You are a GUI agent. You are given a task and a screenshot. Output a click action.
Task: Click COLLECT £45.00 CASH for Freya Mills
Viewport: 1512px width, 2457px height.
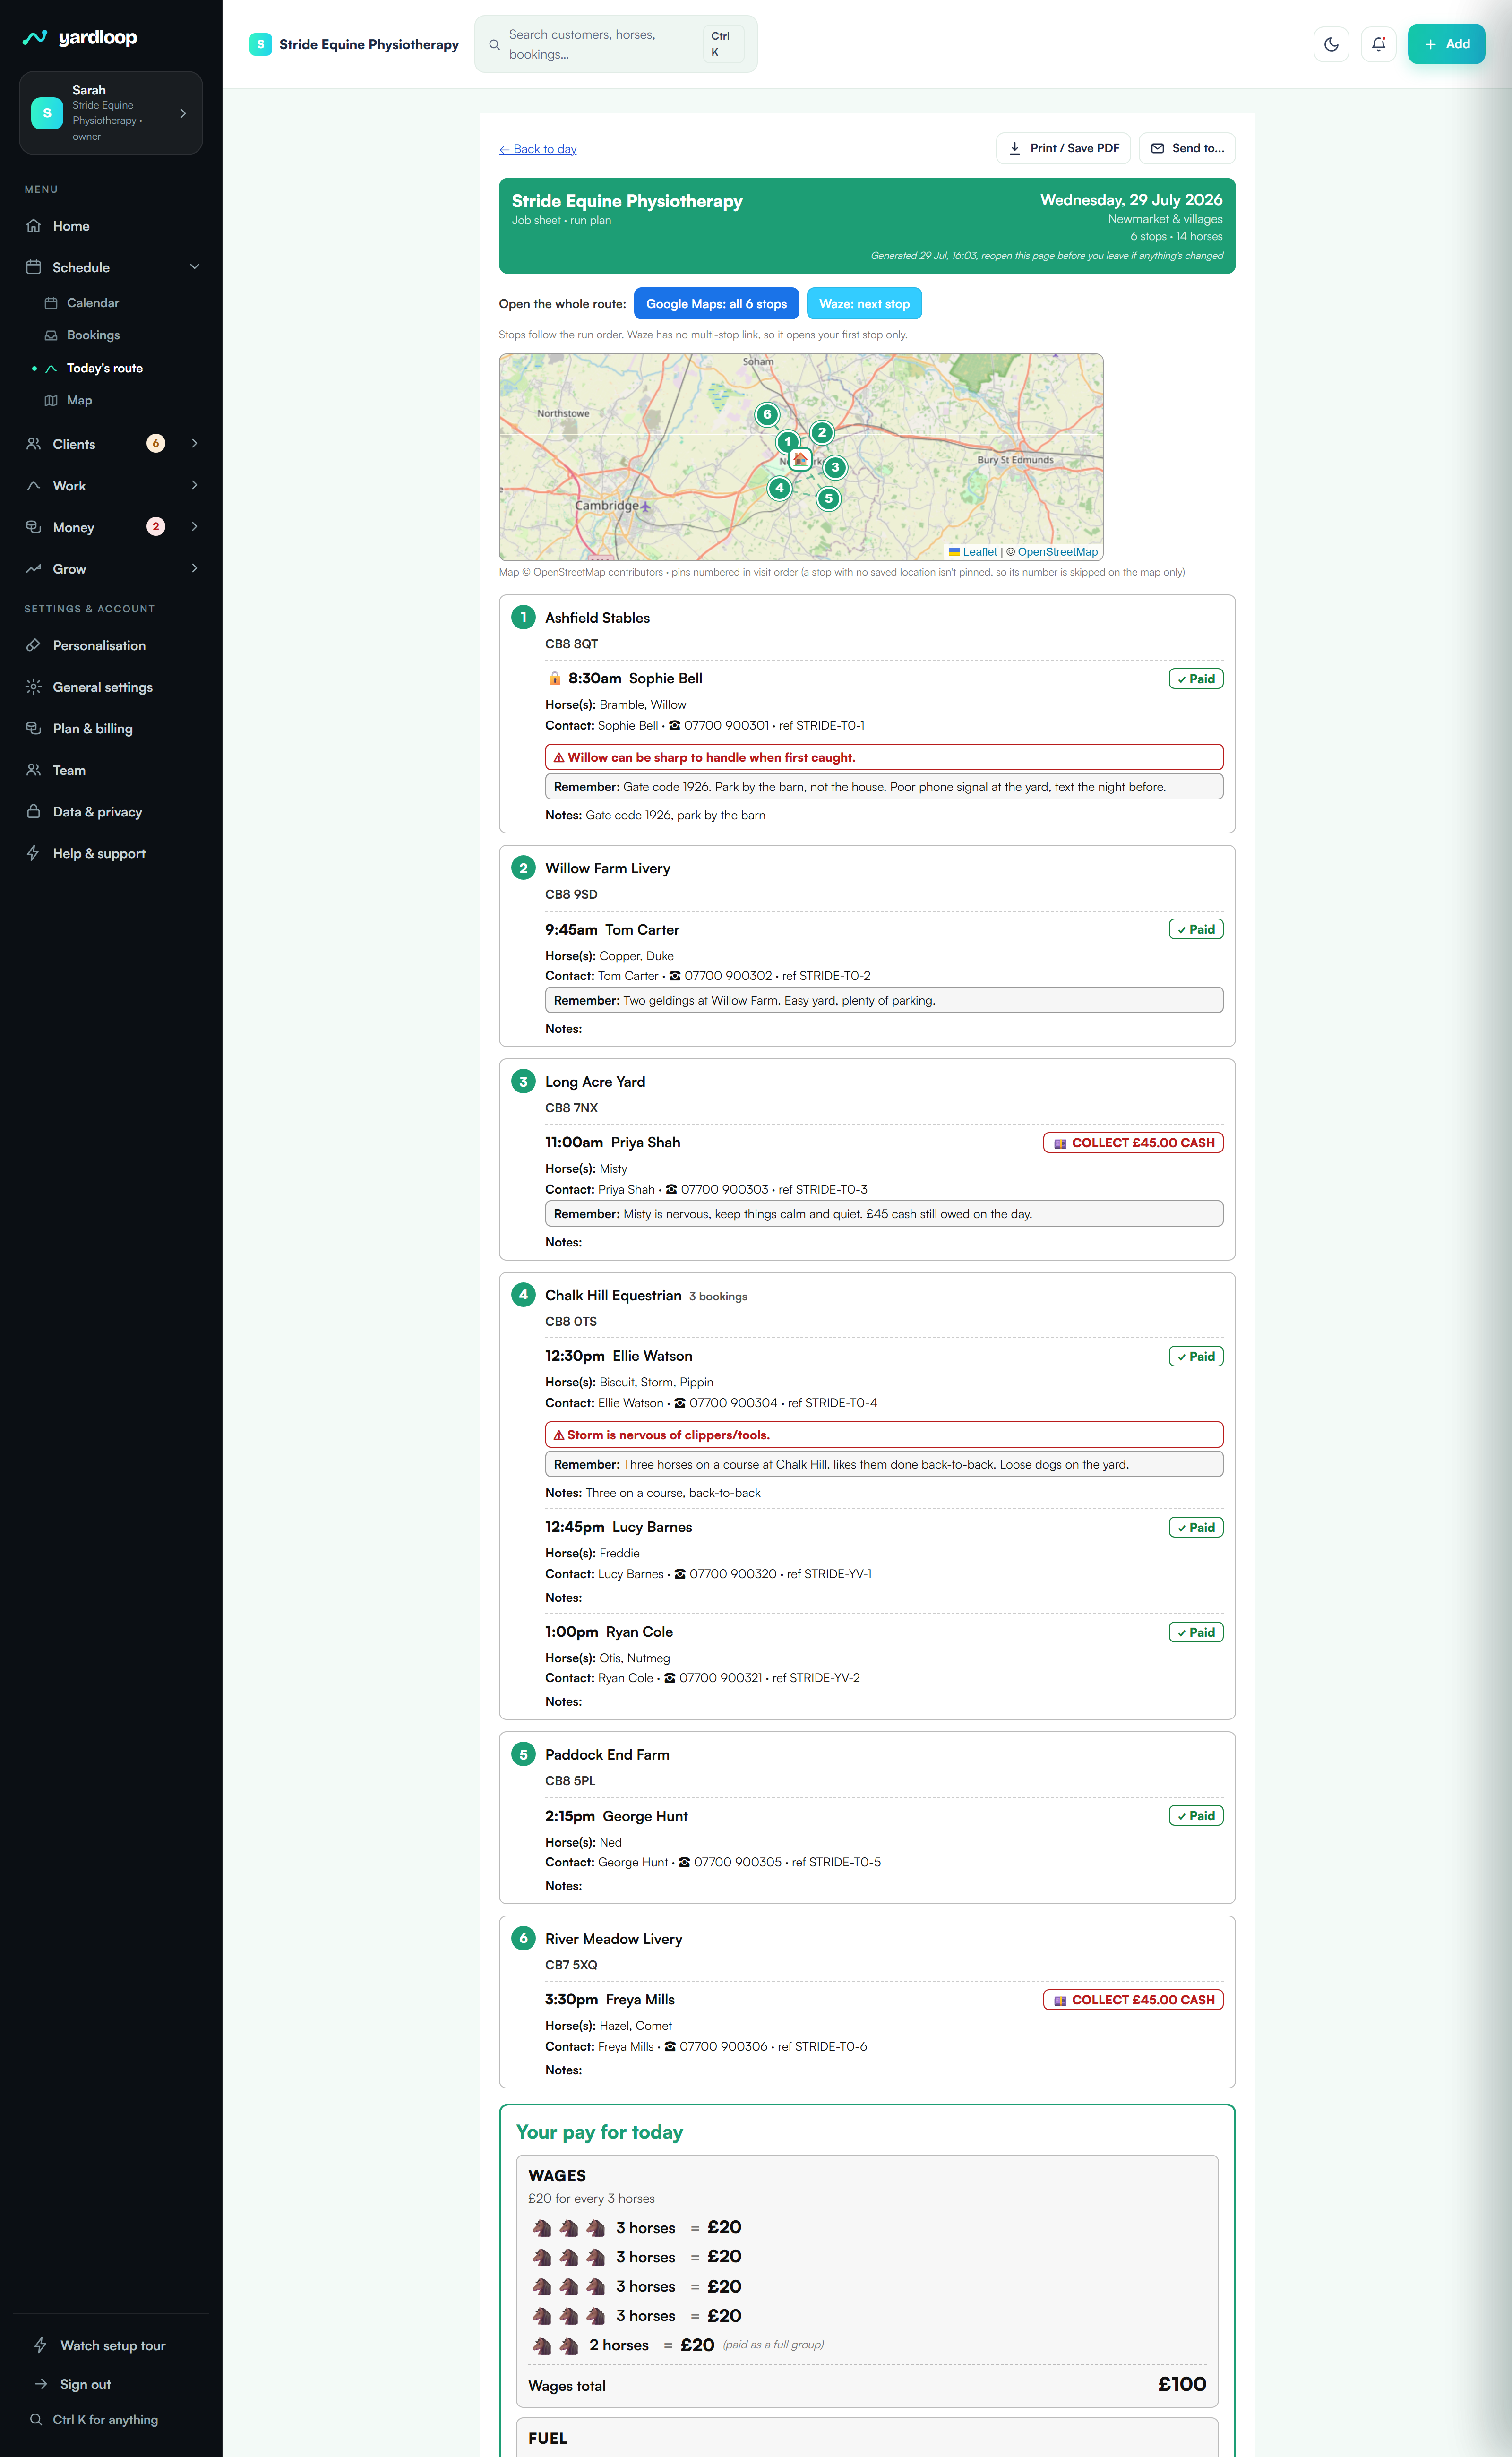[1133, 2000]
